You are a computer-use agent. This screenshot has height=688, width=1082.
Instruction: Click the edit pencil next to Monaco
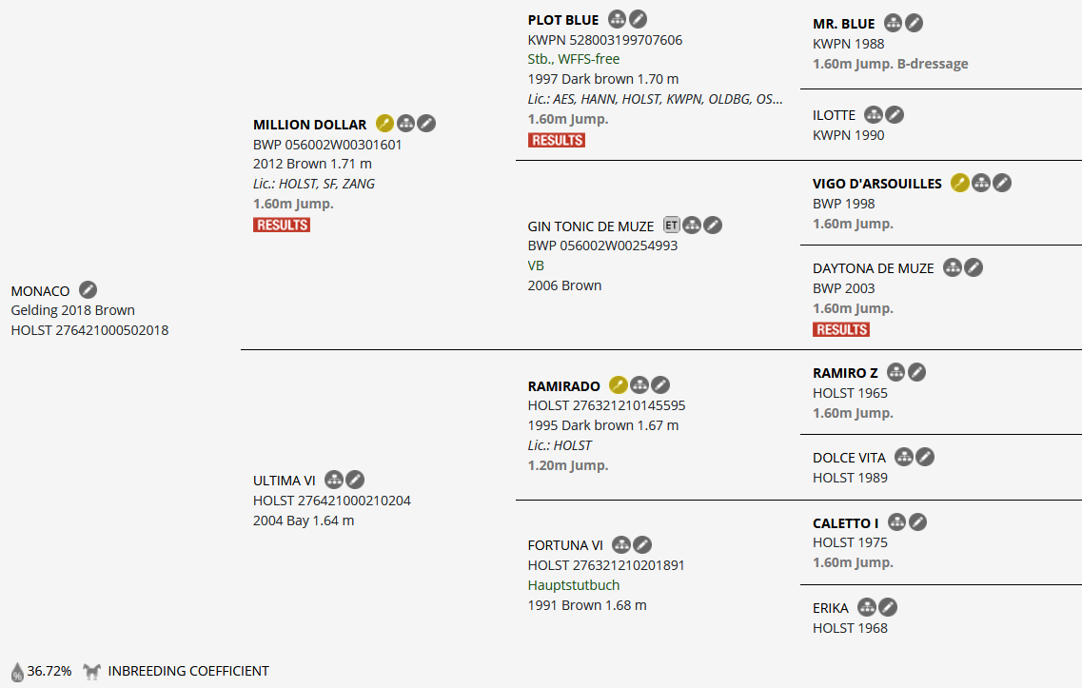(x=88, y=290)
